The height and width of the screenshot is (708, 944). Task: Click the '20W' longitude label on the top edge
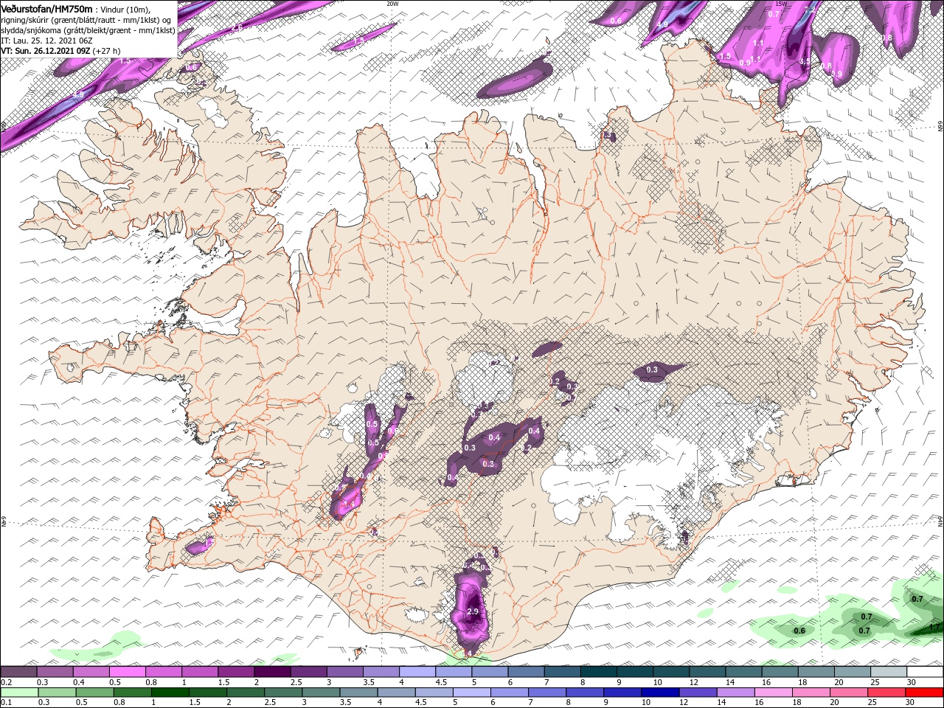click(x=392, y=4)
